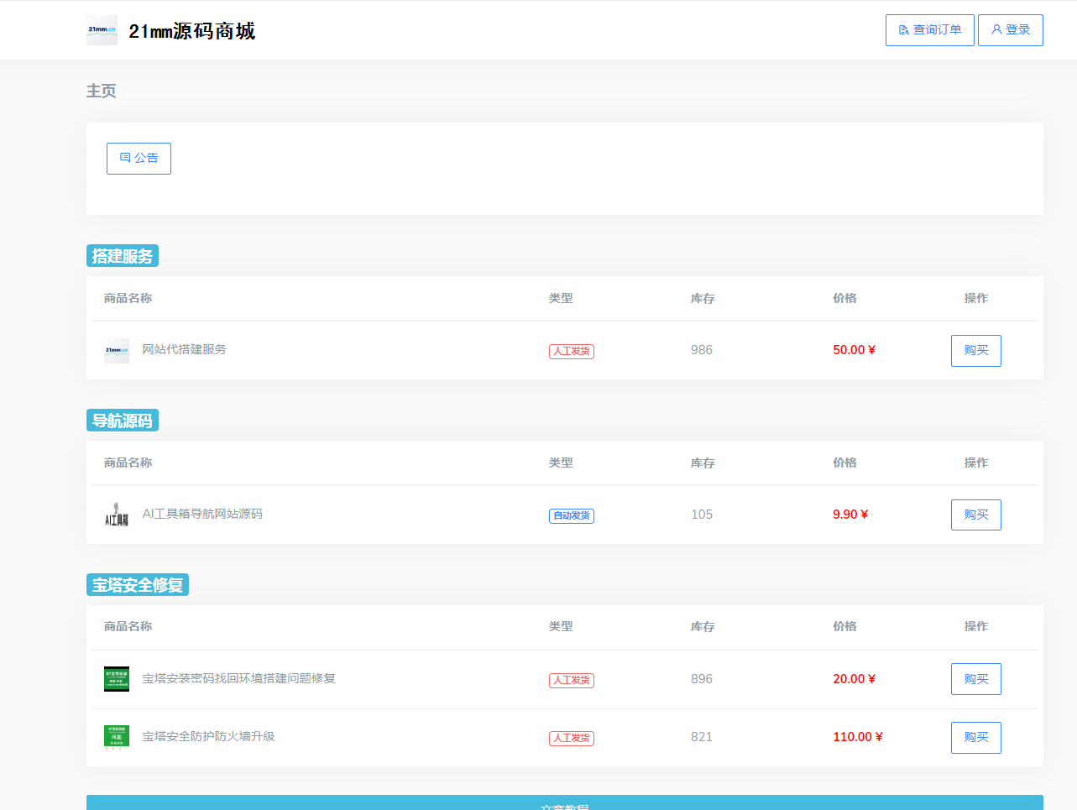This screenshot has width=1077, height=810.
Task: Click the 宝塔安装密码找回 product thumbnail
Action: pyautogui.click(x=117, y=679)
